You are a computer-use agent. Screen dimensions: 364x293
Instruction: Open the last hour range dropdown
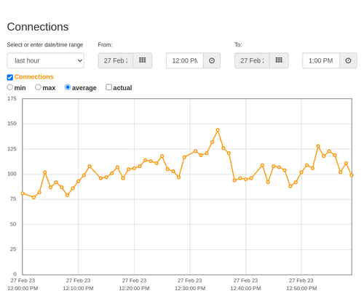coord(46,60)
